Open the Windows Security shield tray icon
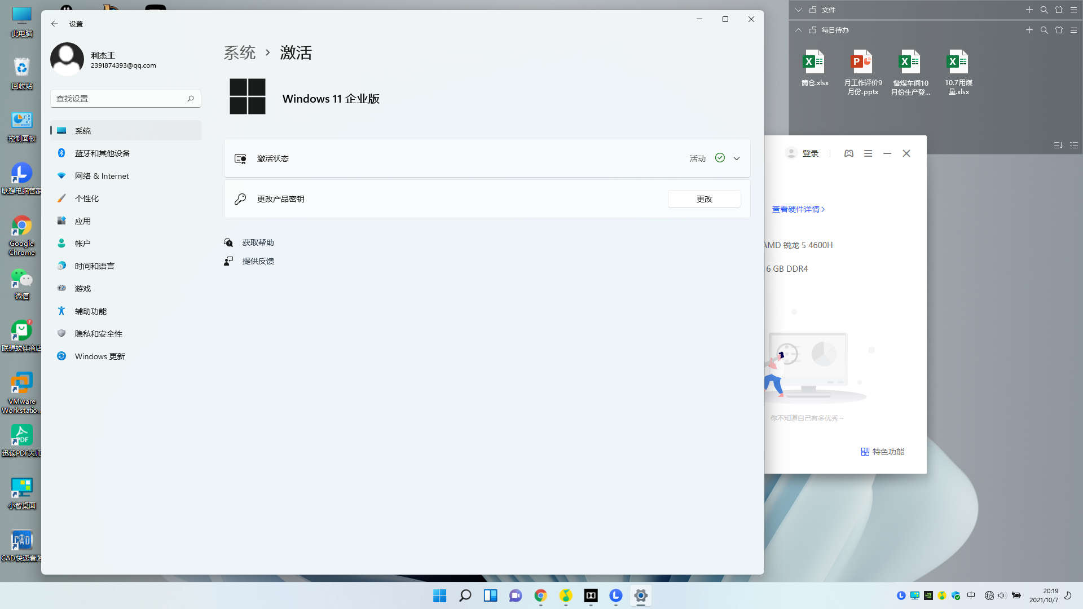Screen dimensions: 1083x609 click(x=956, y=595)
